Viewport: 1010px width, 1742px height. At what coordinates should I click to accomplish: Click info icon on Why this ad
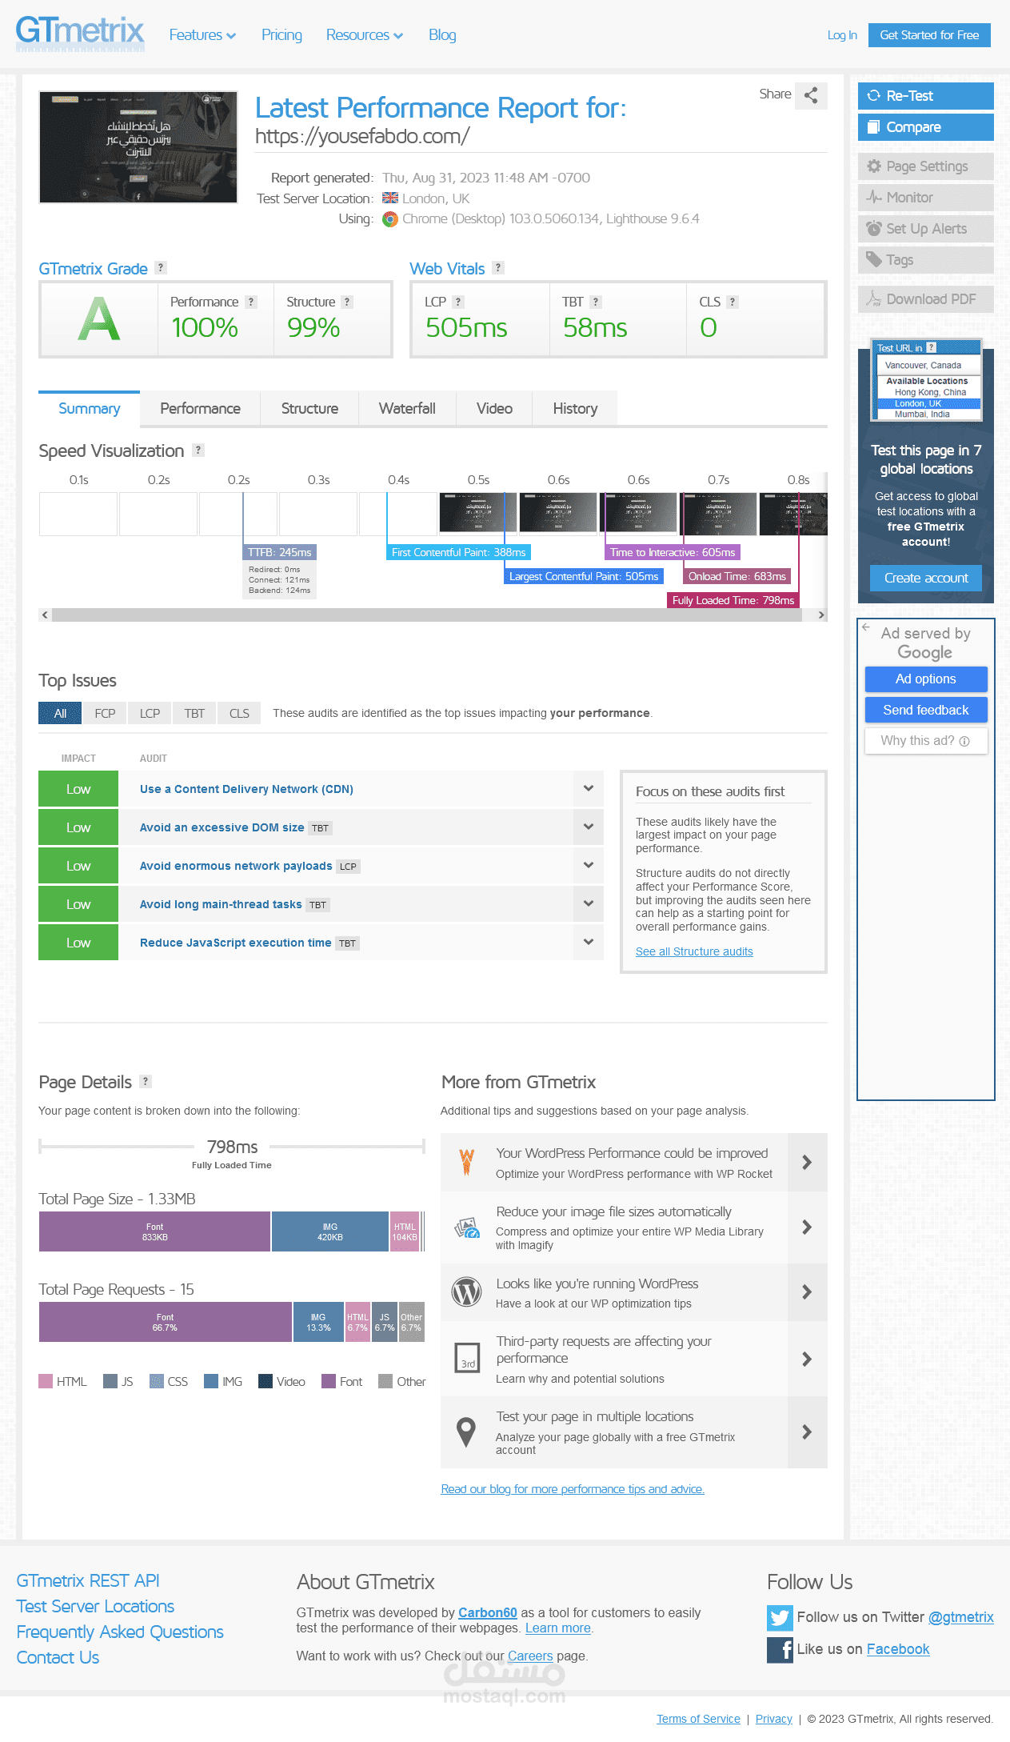click(964, 741)
